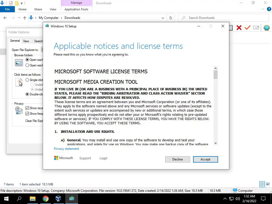Viewport: 272px width, 204px height.
Task: Click the Windows 10 Setup title icon
Action: coord(47,26)
